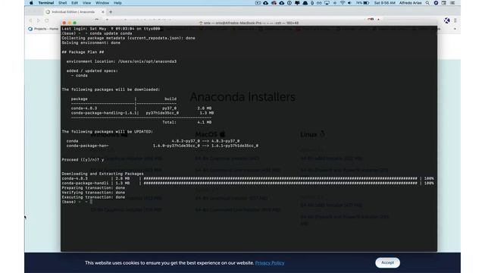Open the Terminal application menu

coord(45,3)
